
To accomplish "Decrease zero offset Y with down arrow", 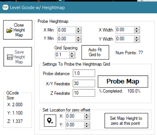I will click(x=87, y=127).
